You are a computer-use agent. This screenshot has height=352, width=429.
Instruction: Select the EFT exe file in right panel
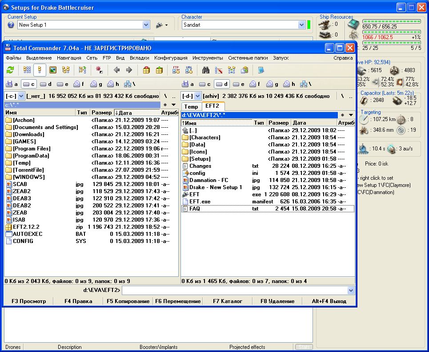pos(194,194)
